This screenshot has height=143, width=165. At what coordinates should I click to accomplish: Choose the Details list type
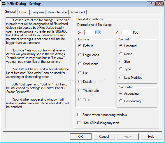(x=85, y=81)
